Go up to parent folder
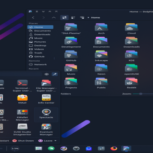 tap(54, 18)
